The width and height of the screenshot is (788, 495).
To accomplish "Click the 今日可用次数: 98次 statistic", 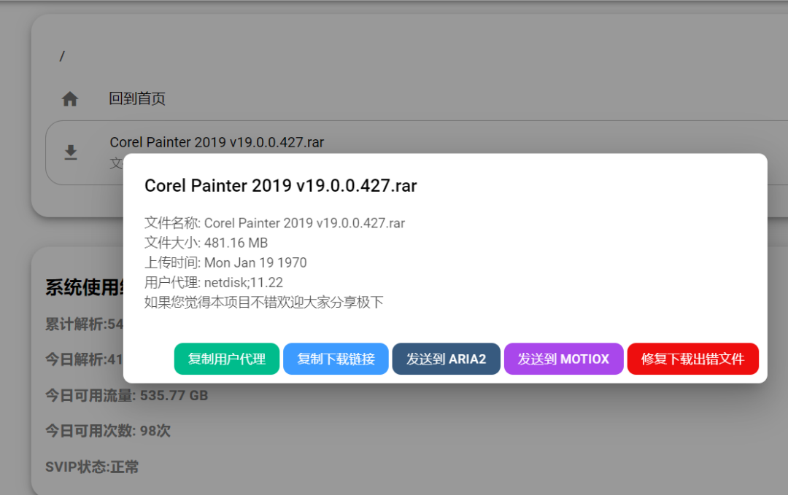I will coord(108,431).
